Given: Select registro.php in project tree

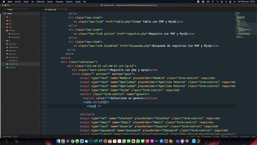Looking at the screenshot, I should click(13, 64).
